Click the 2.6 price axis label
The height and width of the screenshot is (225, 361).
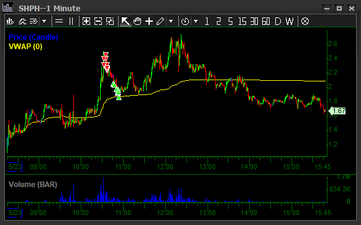pos(332,44)
